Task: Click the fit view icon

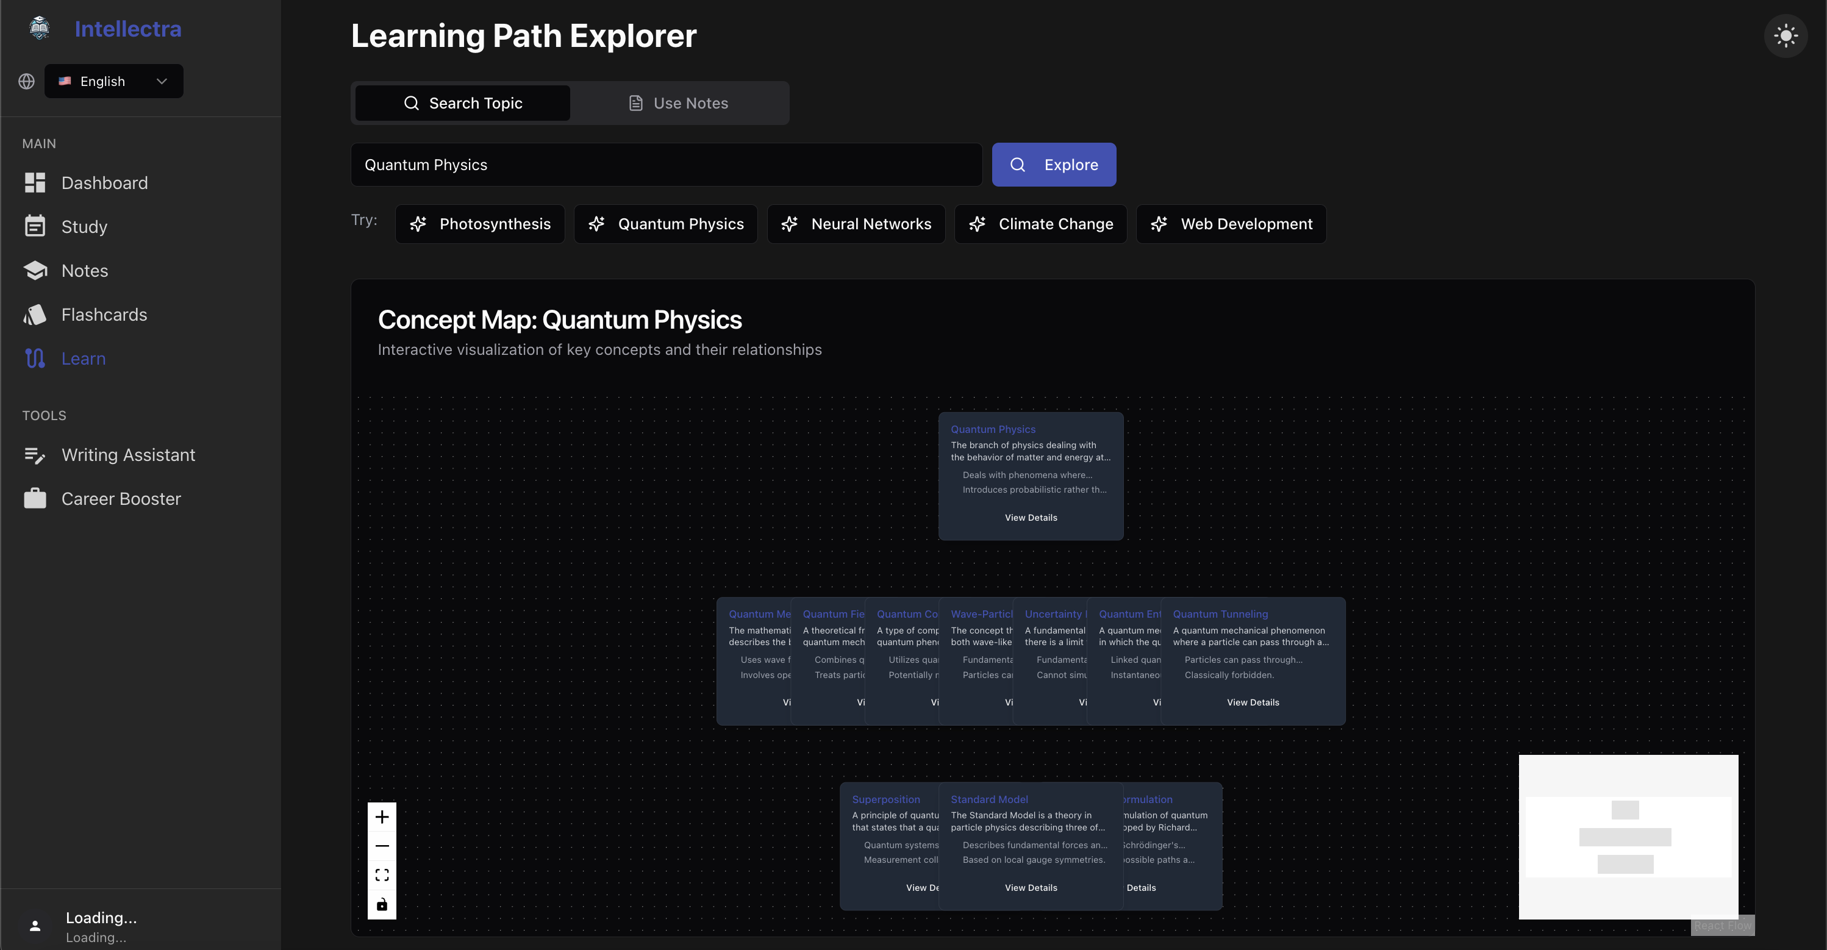Action: [x=382, y=875]
